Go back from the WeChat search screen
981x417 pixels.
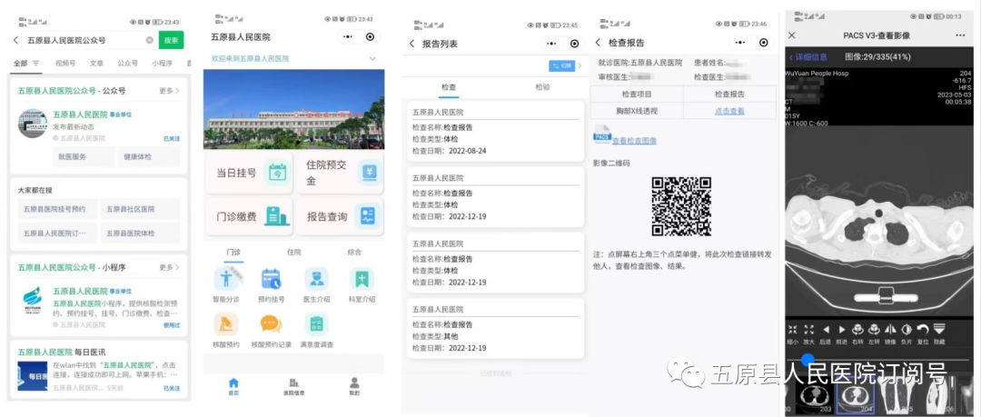click(x=15, y=40)
